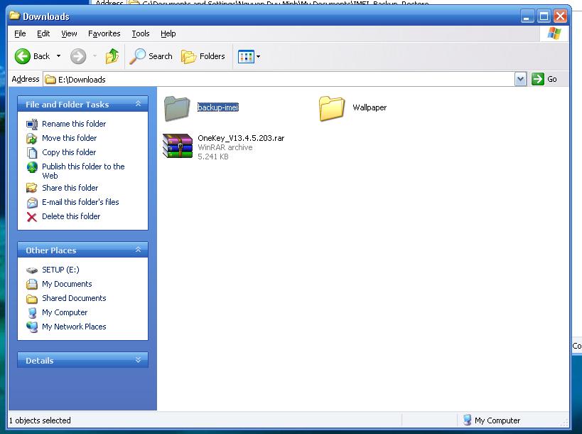The height and width of the screenshot is (434, 582).
Task: Open My Network Places link
Action: point(74,327)
